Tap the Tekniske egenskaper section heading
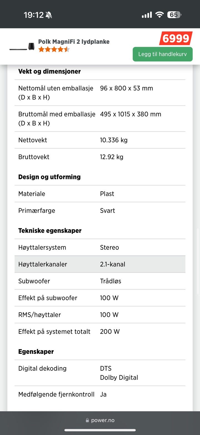The image size is (200, 435). (x=50, y=231)
